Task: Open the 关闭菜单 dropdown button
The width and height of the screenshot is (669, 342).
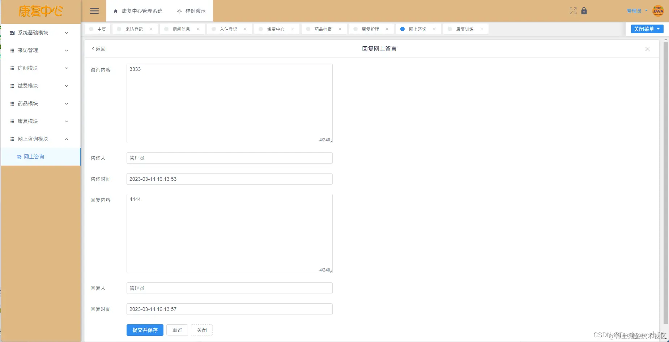Action: pos(647,29)
